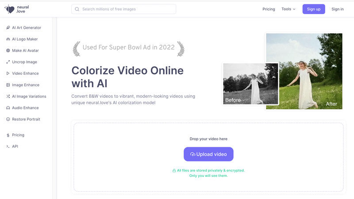Click the neural.love heart logo

(x=9, y=9)
